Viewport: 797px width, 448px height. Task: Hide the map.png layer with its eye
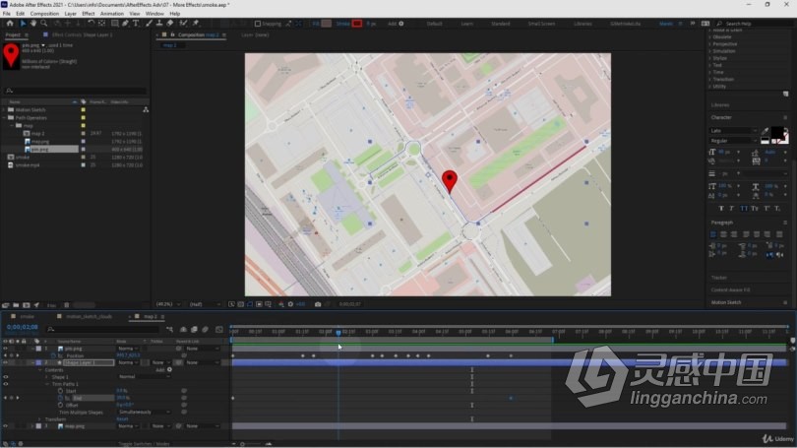click(6, 426)
